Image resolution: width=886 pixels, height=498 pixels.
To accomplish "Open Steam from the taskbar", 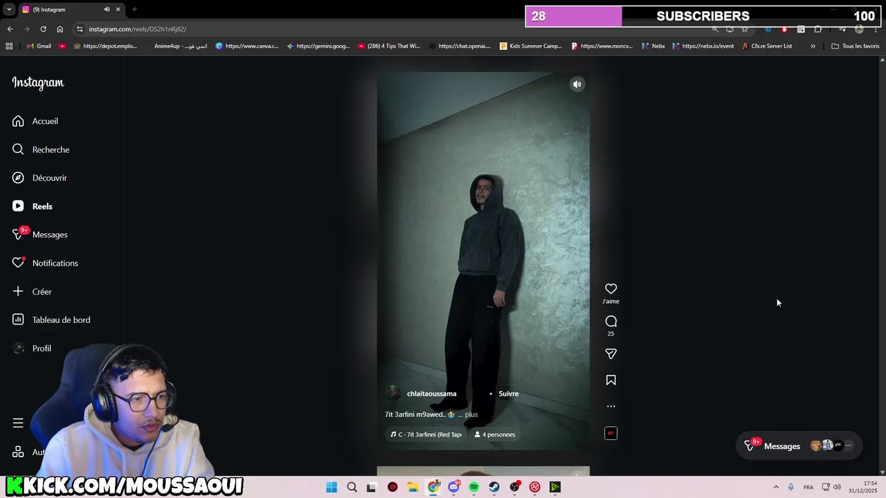I will pos(494,488).
